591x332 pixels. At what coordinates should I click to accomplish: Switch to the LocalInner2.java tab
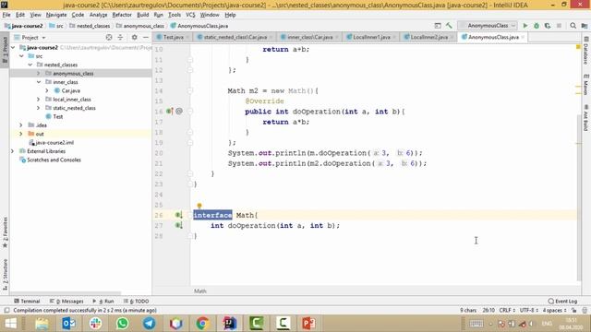(x=428, y=37)
